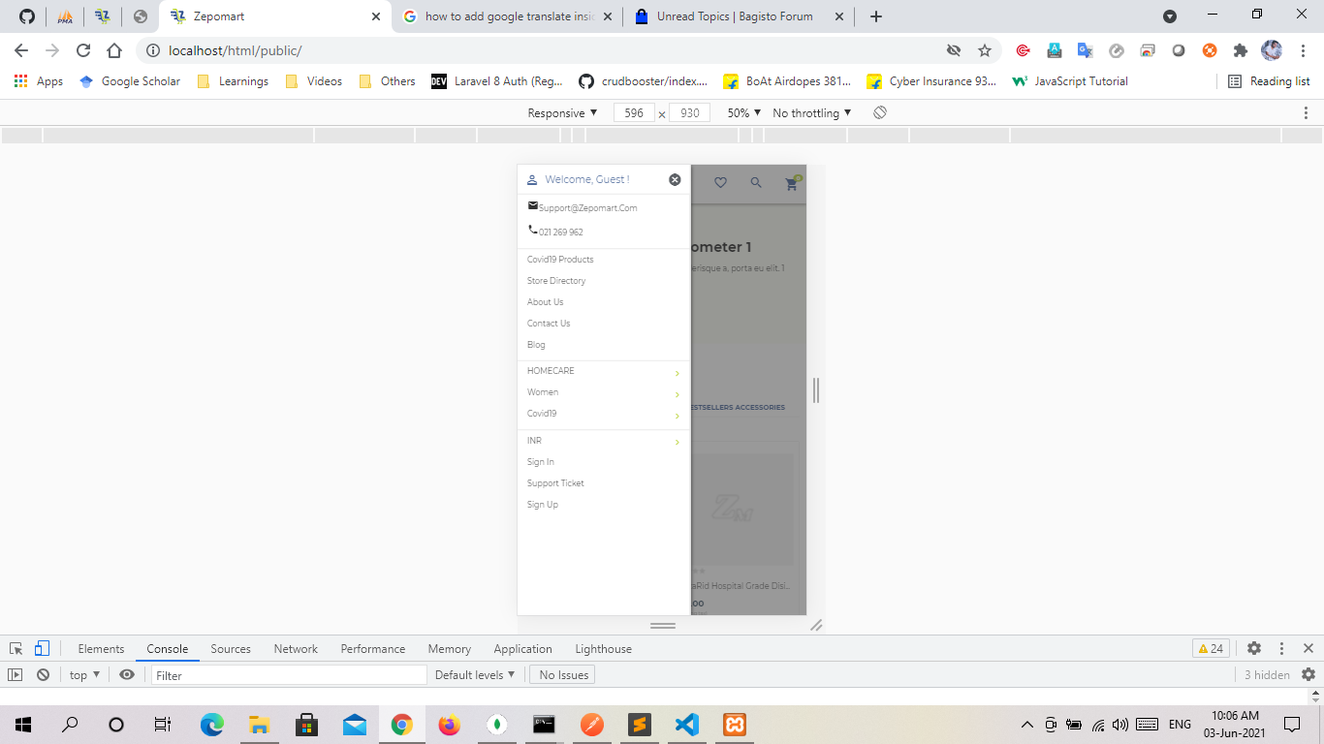Open device toolbar more options menu
This screenshot has width=1324, height=744.
[x=1306, y=113]
